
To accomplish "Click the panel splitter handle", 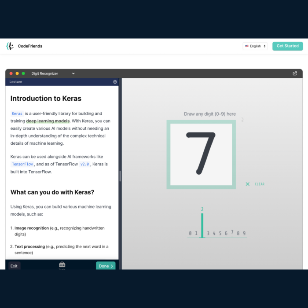I will pyautogui.click(x=120, y=176).
